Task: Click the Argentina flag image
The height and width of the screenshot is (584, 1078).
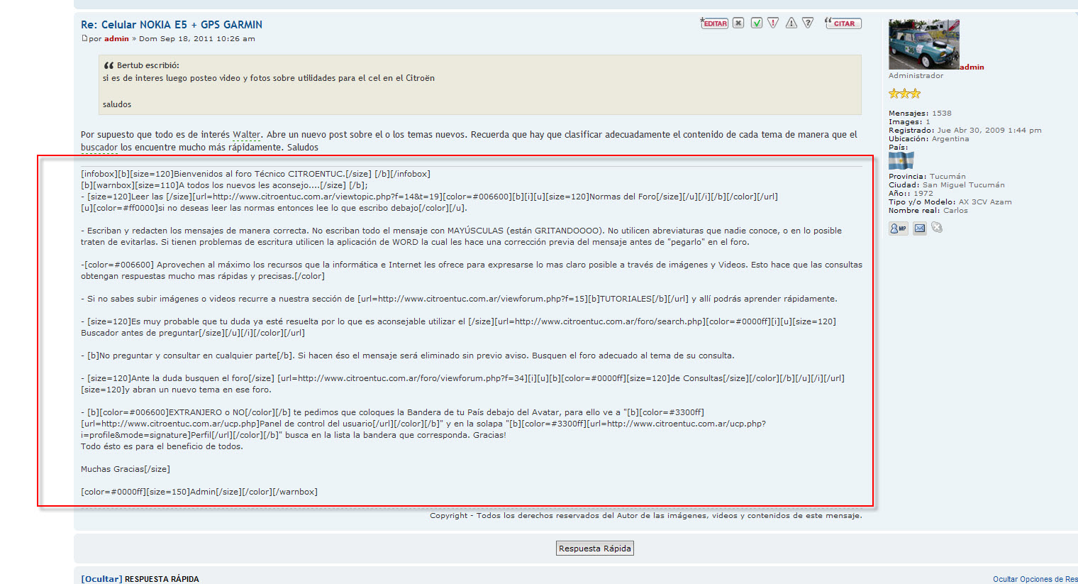Action: point(901,160)
